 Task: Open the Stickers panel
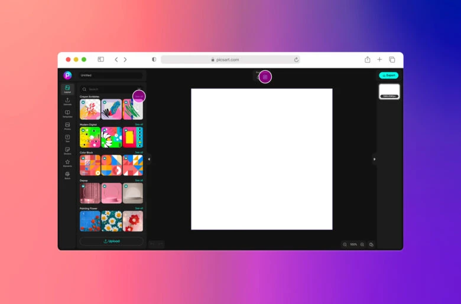pos(67,151)
